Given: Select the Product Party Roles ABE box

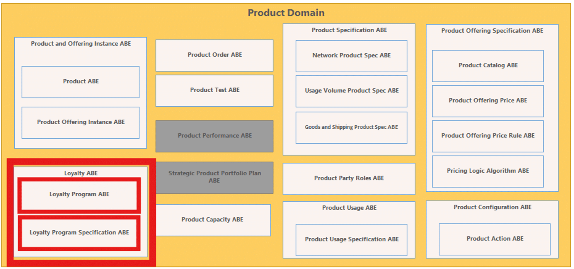Looking at the screenshot, I should (x=349, y=179).
